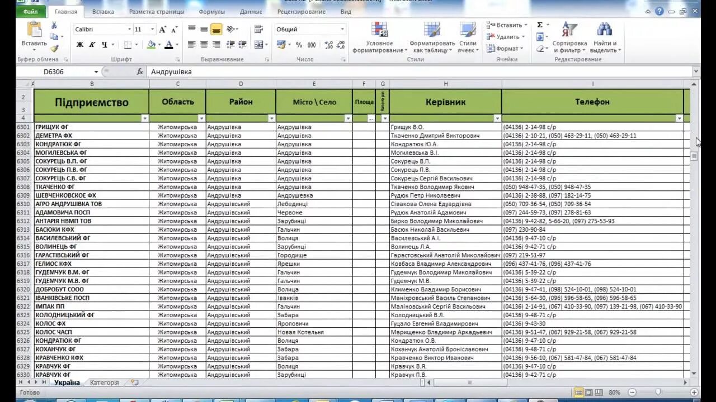Increase cell indent
Viewport: 716px width, 402px height.
coord(242,45)
